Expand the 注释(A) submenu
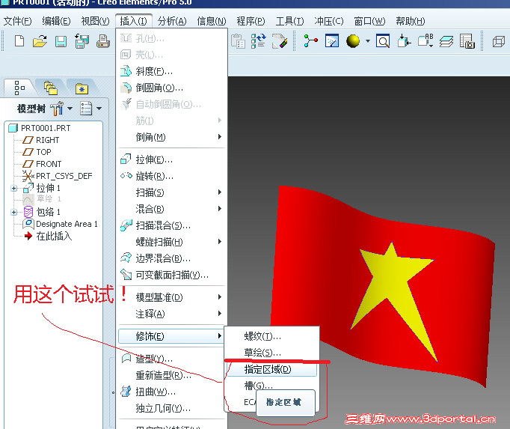Viewport: 510px width, 429px height. click(172, 314)
